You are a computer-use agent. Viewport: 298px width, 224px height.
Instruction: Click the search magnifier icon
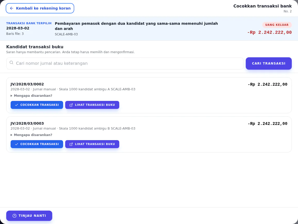point(11,63)
